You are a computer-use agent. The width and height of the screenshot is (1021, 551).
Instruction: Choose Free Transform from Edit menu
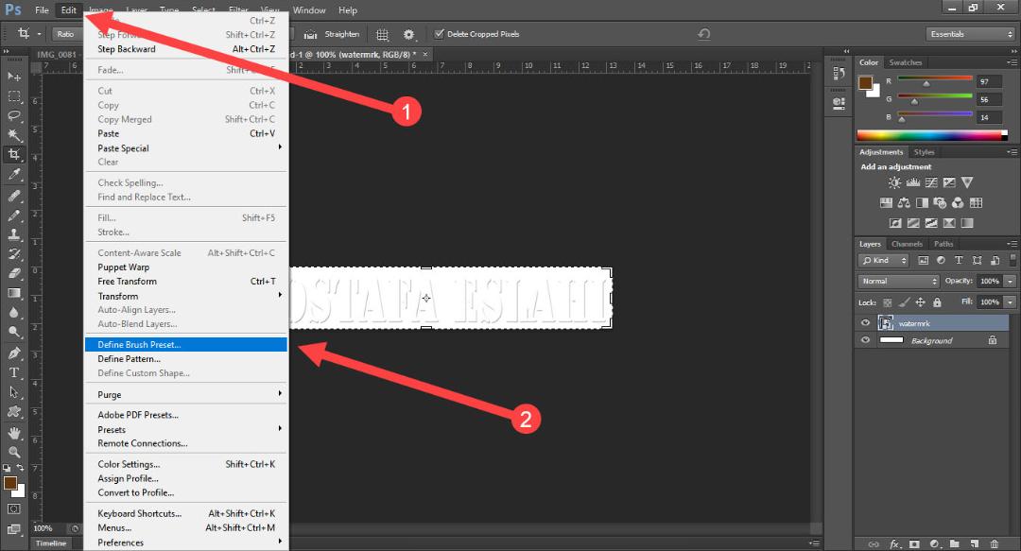[x=186, y=282]
